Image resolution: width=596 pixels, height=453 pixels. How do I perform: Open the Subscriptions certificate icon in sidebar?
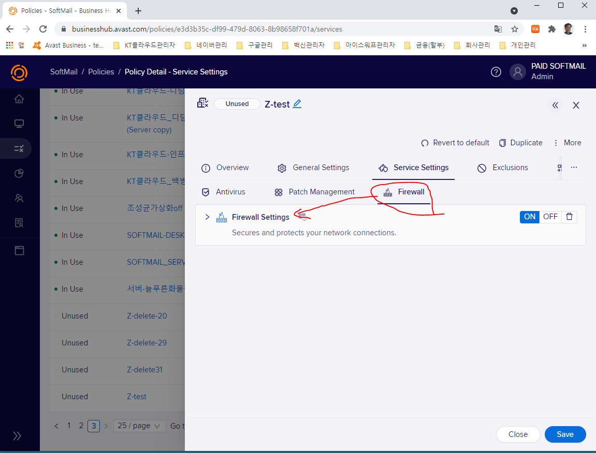(19, 223)
